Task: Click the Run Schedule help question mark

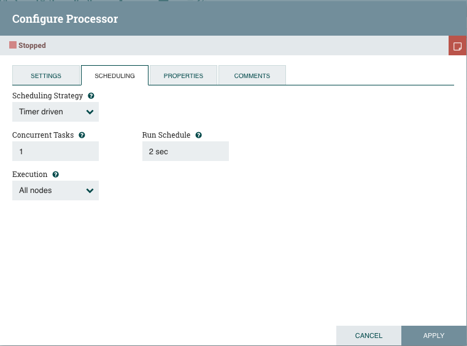Action: point(198,135)
